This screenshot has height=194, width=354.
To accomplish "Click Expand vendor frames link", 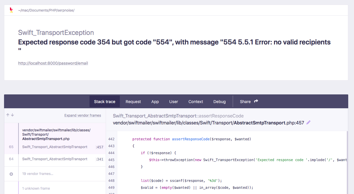I will (83, 115).
